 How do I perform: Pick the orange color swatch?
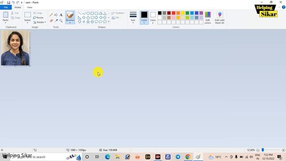point(178,13)
